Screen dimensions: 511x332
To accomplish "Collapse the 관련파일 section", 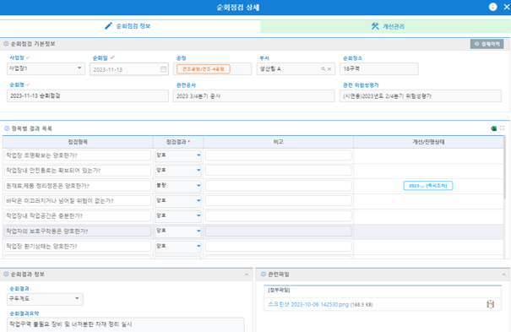I will click(x=504, y=275).
